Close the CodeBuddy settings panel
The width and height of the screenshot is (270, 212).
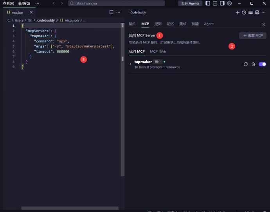tap(264, 24)
